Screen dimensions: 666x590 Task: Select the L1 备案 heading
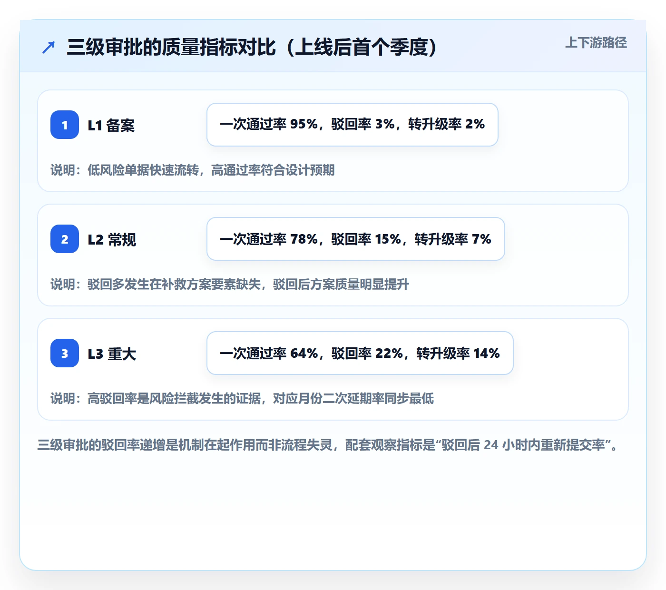pos(111,125)
